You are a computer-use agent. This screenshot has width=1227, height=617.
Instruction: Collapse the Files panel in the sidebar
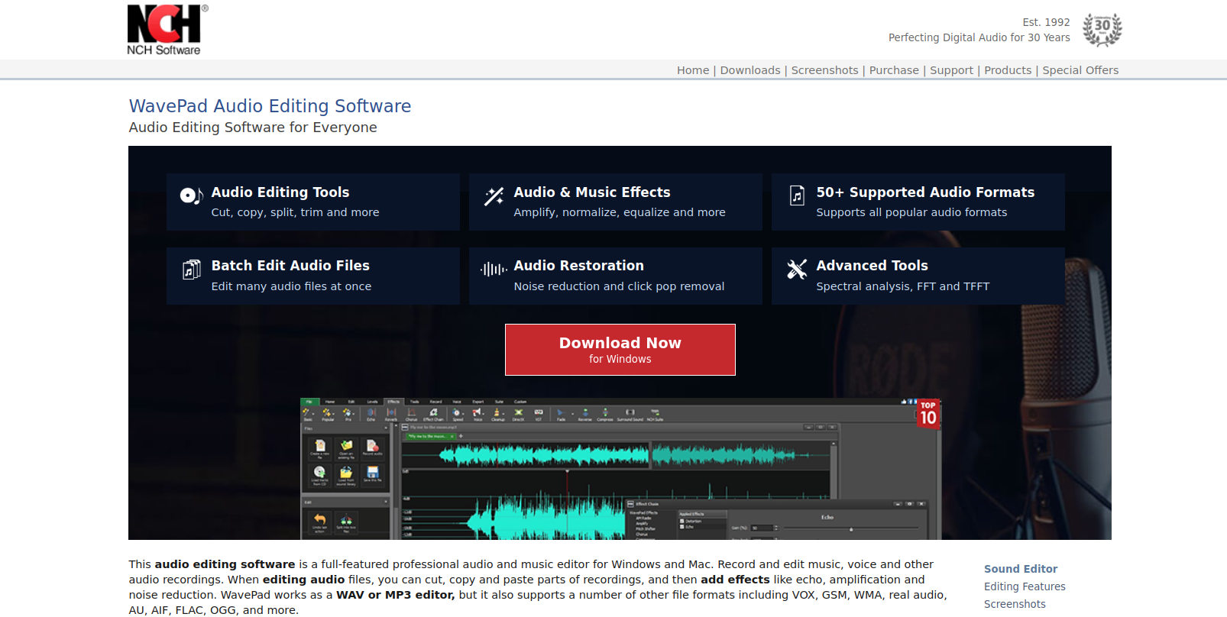pyautogui.click(x=386, y=428)
